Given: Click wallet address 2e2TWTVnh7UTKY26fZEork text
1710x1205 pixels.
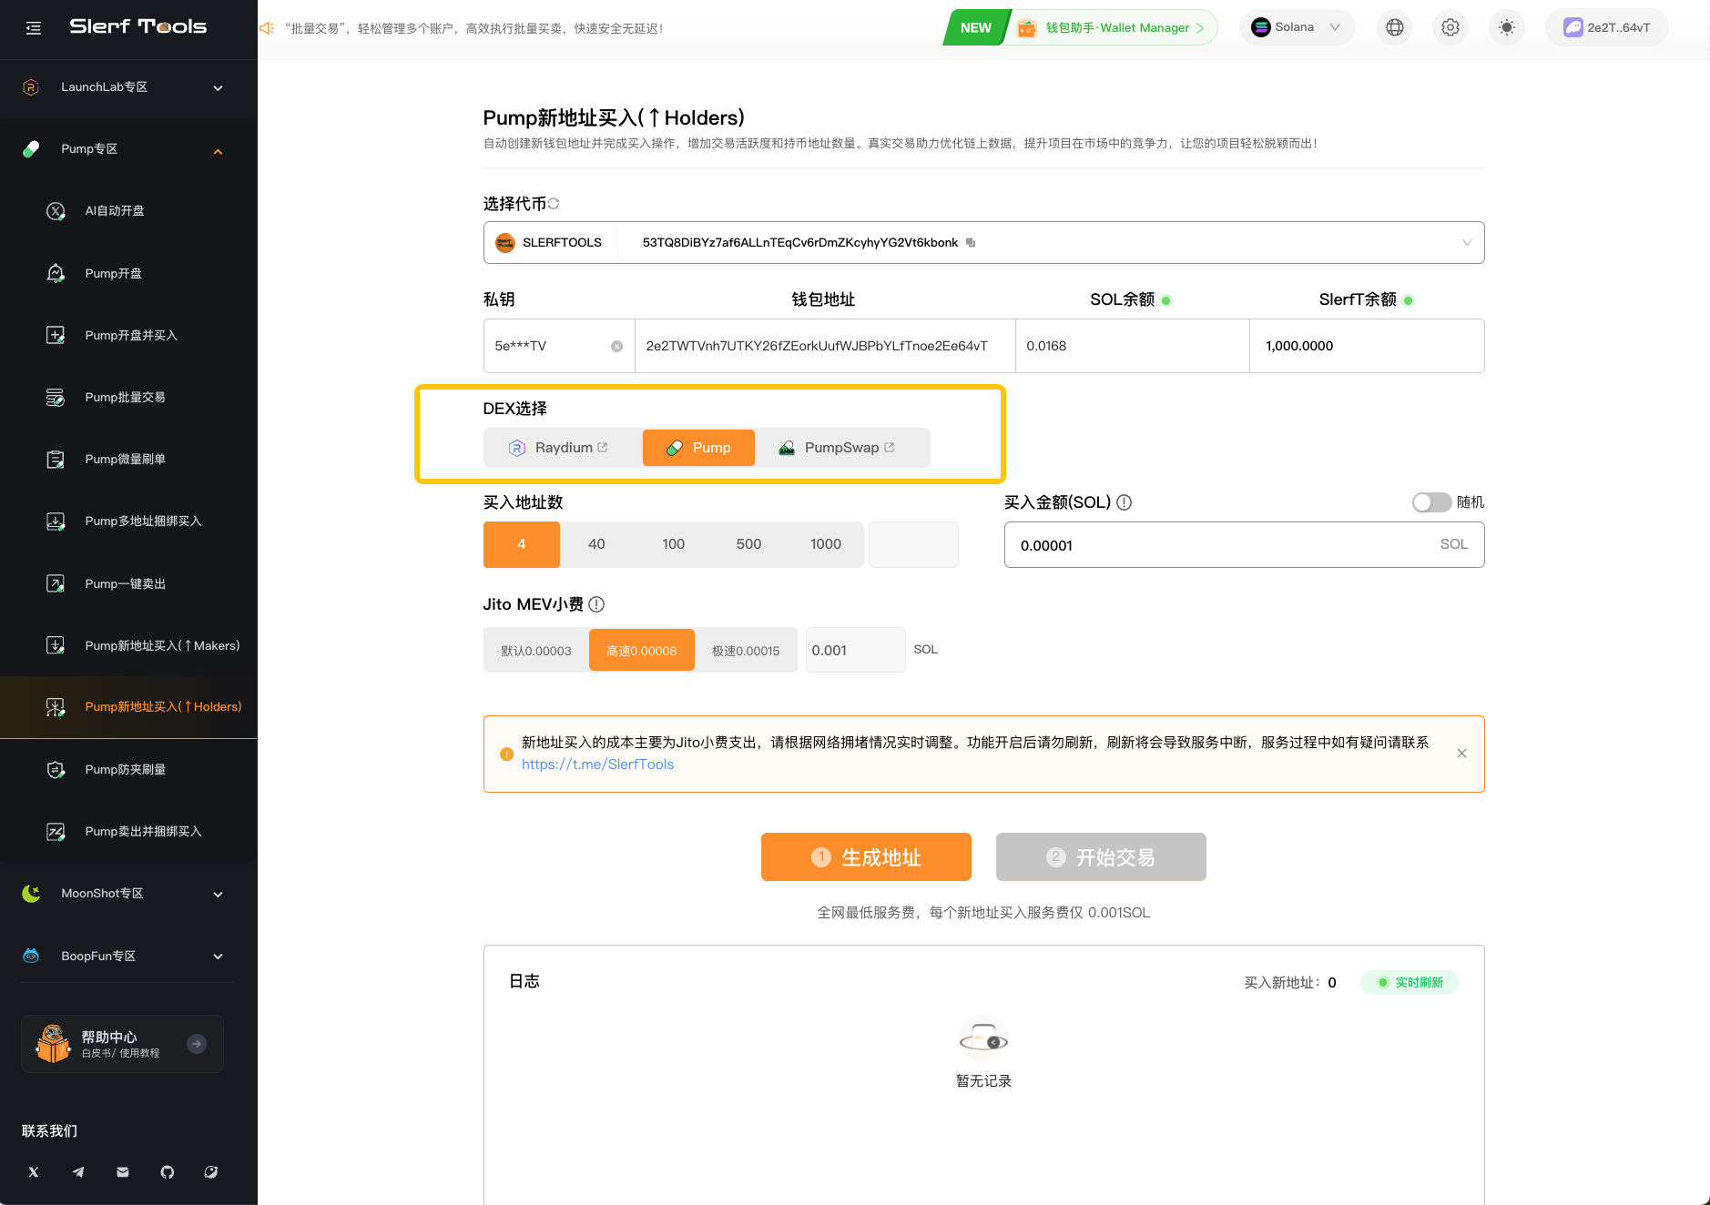Looking at the screenshot, I should (817, 346).
